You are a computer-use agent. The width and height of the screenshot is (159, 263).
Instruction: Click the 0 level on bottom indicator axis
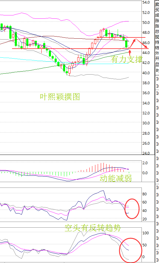pyautogui.click(x=143, y=257)
